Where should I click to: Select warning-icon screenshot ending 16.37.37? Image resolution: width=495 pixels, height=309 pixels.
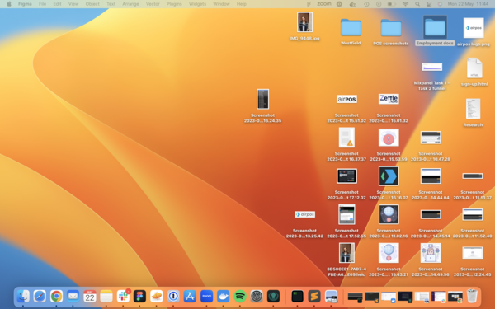(346, 144)
